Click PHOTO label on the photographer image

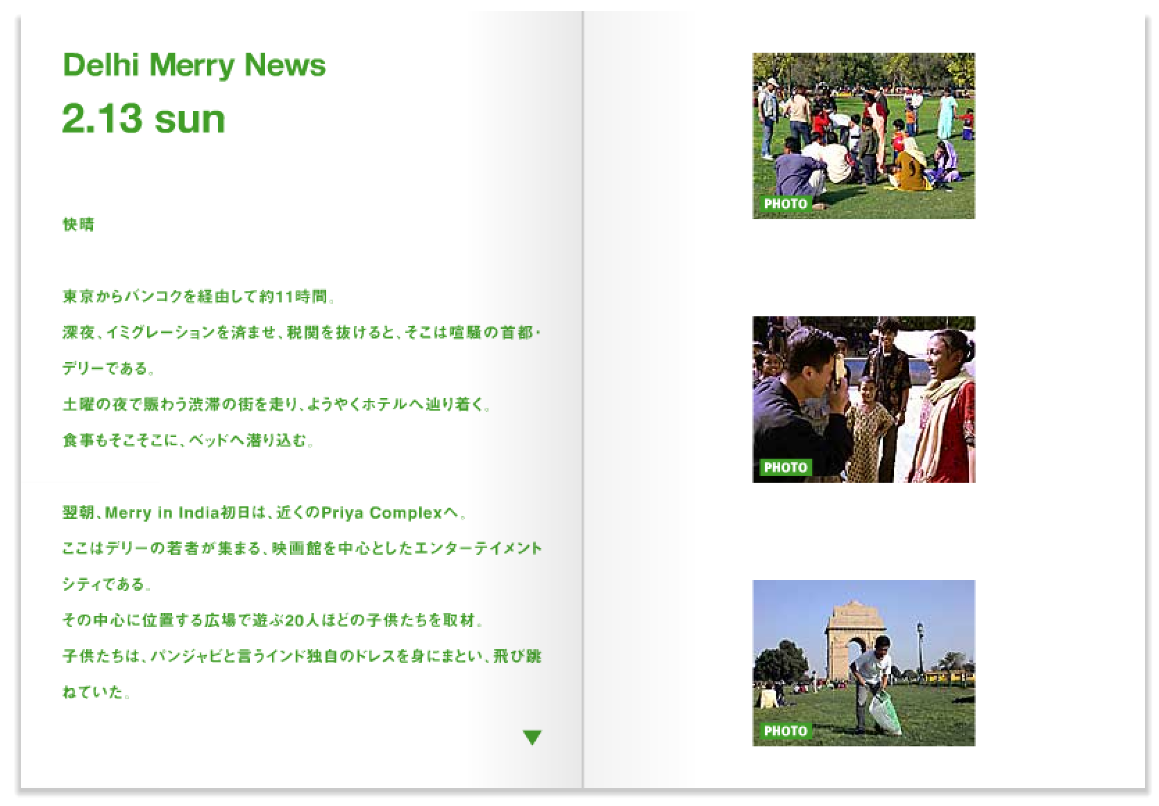click(785, 468)
